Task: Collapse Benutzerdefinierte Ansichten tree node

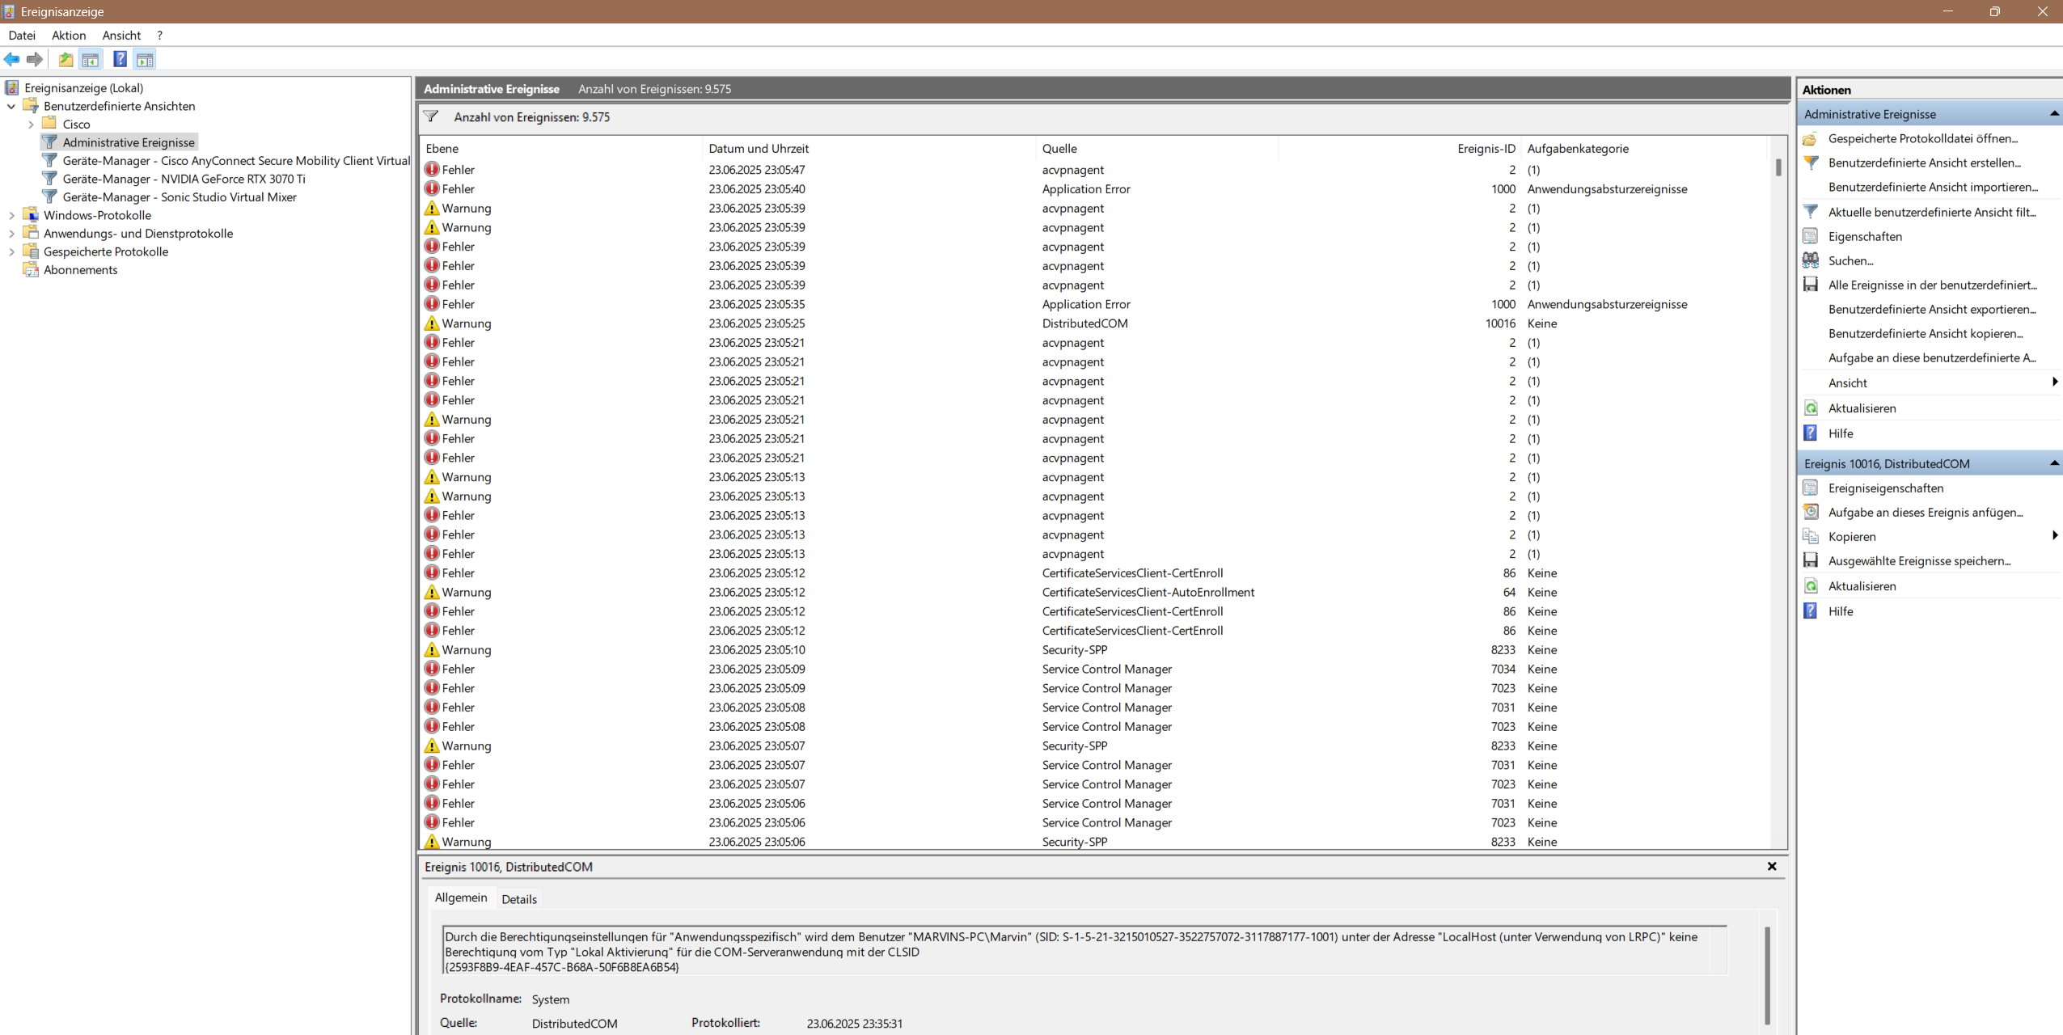Action: tap(11, 106)
